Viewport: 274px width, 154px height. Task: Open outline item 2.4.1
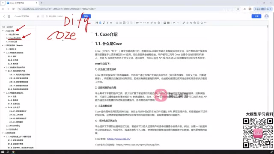pos(12,96)
